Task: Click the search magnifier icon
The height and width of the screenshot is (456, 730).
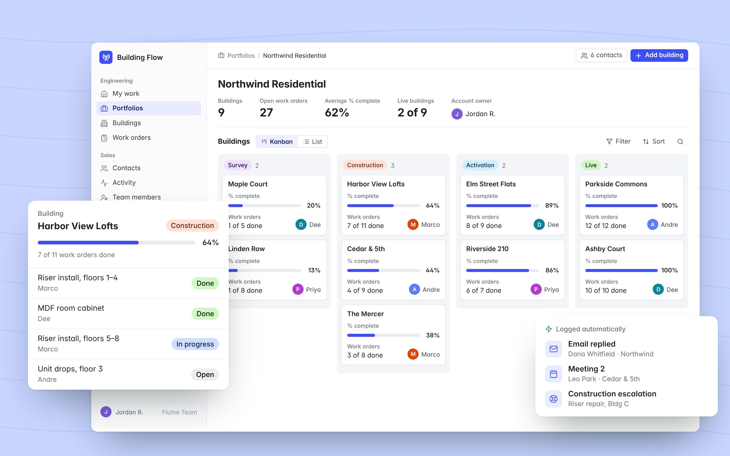Action: tap(680, 142)
